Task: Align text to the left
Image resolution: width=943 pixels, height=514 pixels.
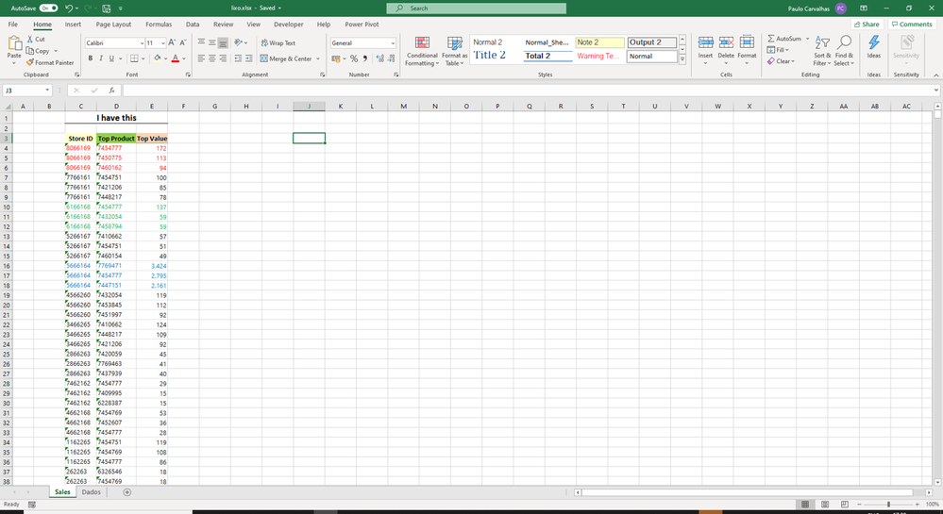Action: [x=201, y=58]
